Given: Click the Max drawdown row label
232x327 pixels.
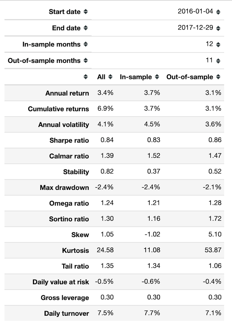Looking at the screenshot, I should [x=64, y=188].
